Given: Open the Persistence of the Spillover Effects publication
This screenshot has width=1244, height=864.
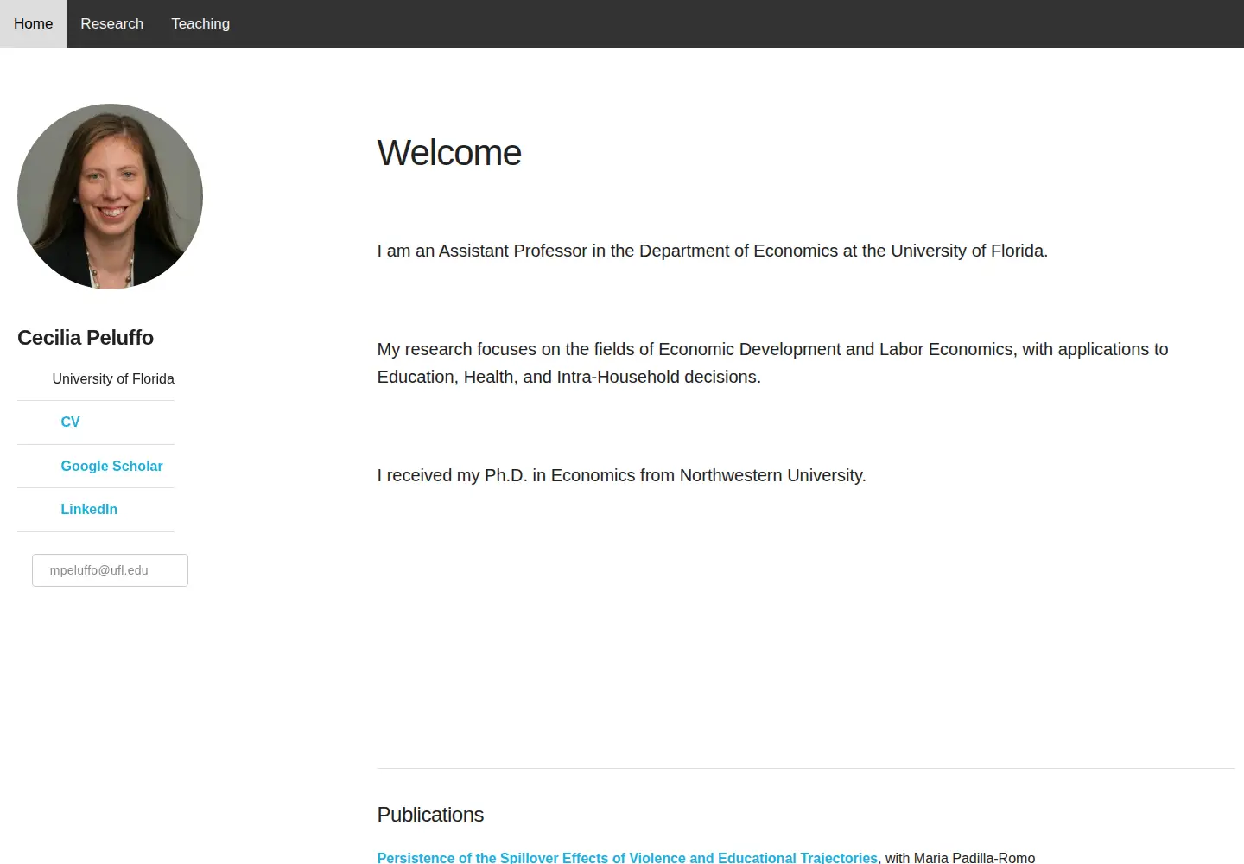Looking at the screenshot, I should tap(627, 857).
